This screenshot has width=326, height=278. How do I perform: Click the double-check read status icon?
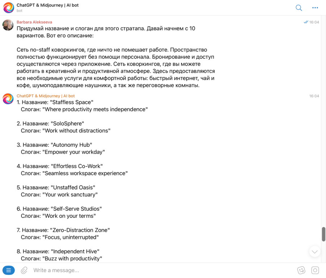tap(306, 22)
